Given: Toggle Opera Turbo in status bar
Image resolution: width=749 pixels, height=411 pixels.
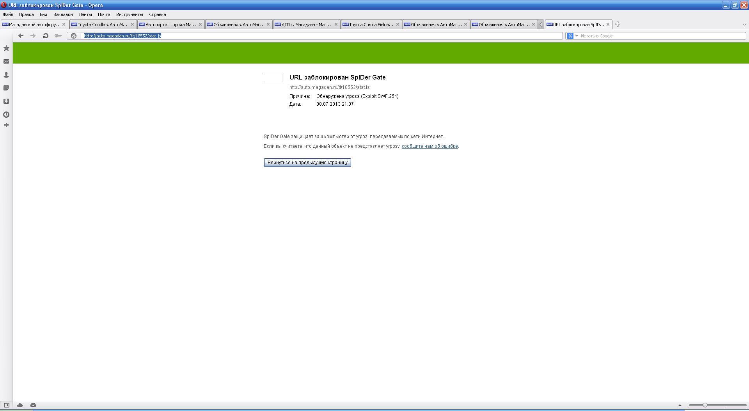Looking at the screenshot, I should click(x=33, y=405).
